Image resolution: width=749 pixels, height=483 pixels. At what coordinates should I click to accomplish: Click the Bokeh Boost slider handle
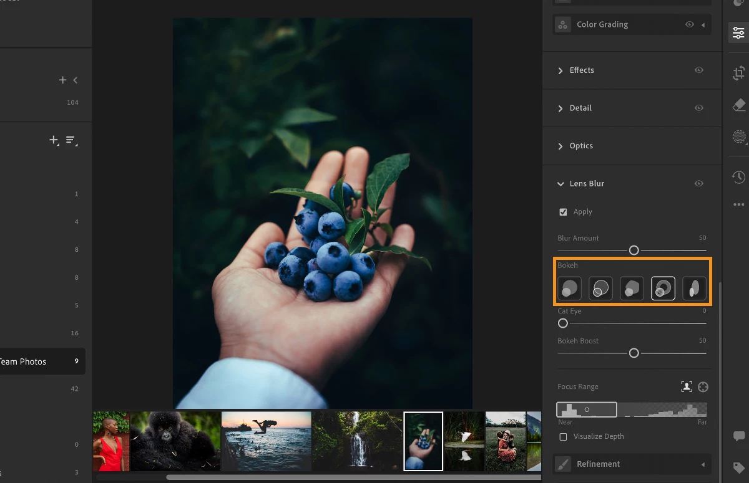tap(634, 353)
